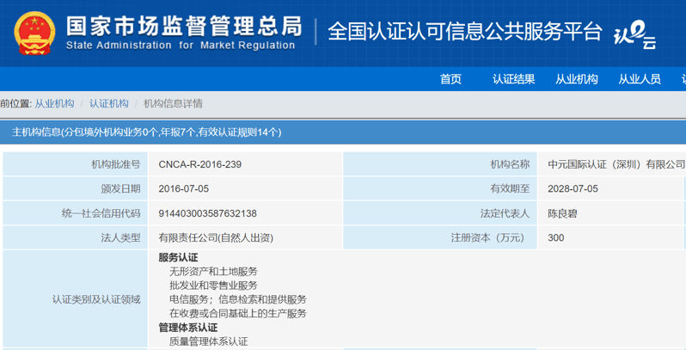Click the national emblem logo
The height and width of the screenshot is (350, 686).
(x=34, y=32)
